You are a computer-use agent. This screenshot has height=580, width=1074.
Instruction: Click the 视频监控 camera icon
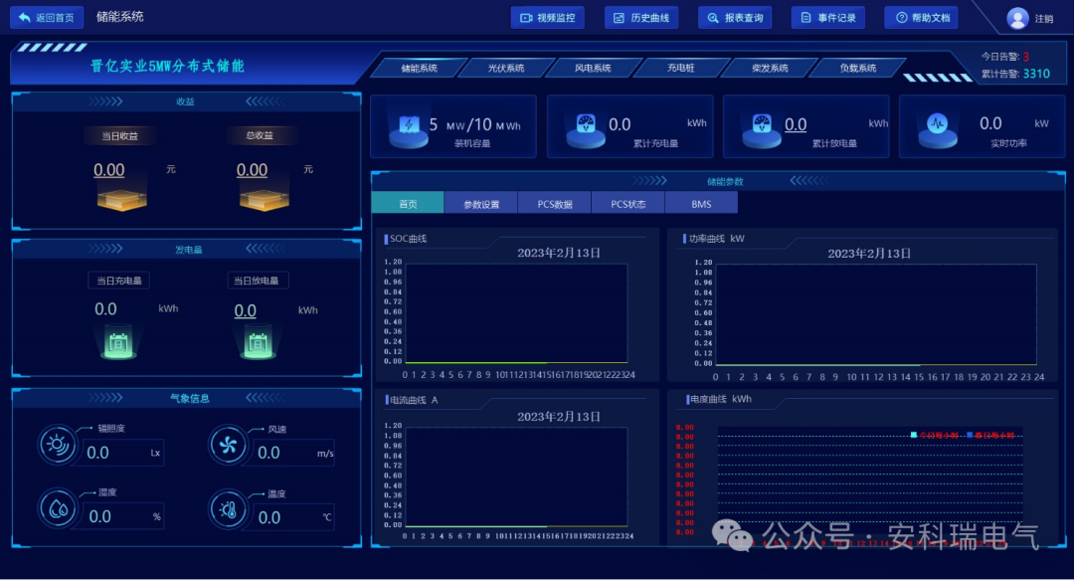click(526, 18)
